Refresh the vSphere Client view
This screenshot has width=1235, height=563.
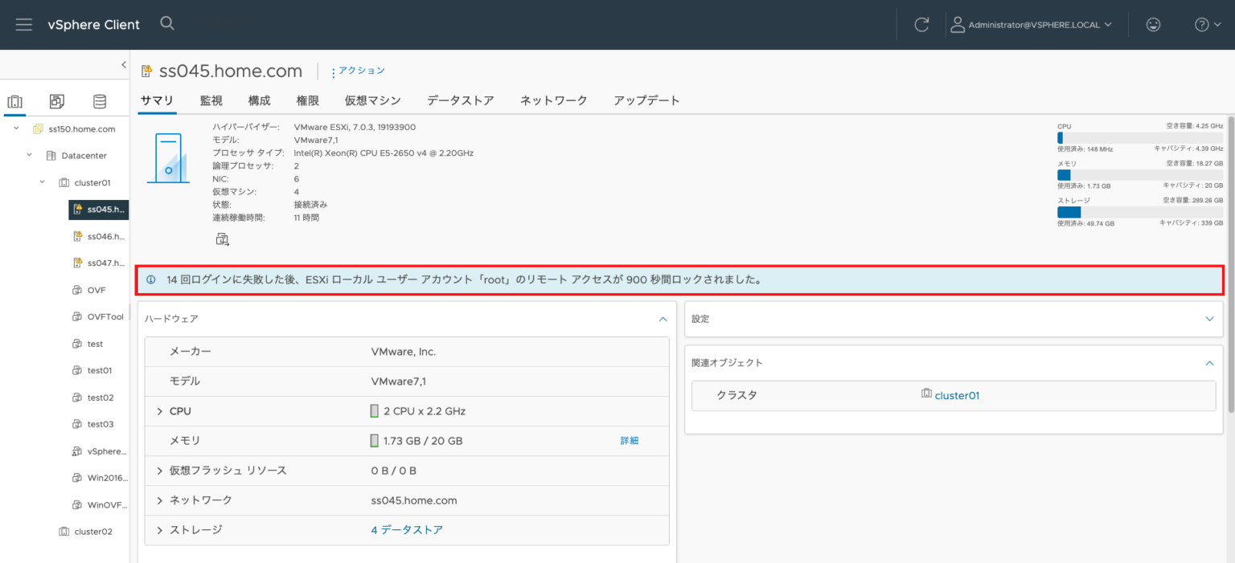coord(921,24)
